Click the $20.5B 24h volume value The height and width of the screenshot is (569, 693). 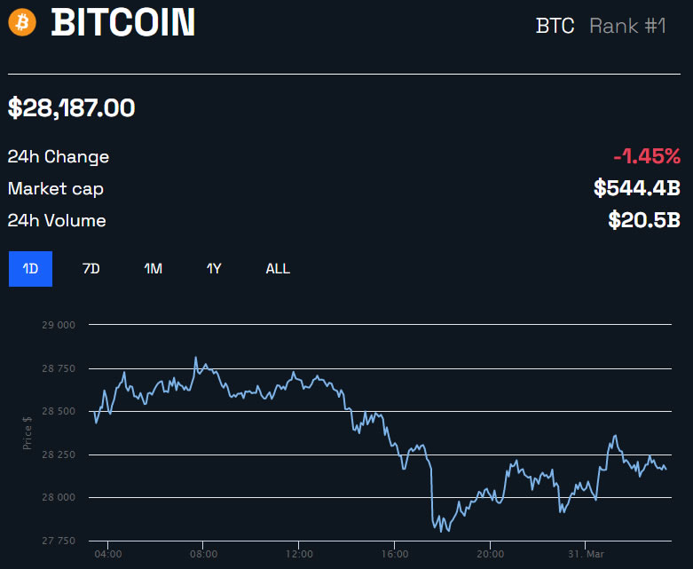click(643, 220)
